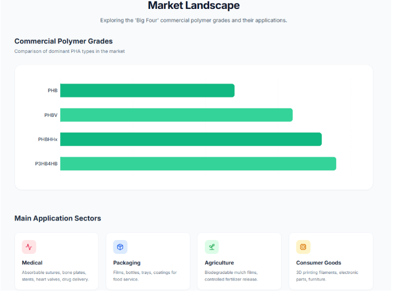Screen dimensions: 394x294
Task: Click the PHBHHx axis label
Action: (x=47, y=139)
